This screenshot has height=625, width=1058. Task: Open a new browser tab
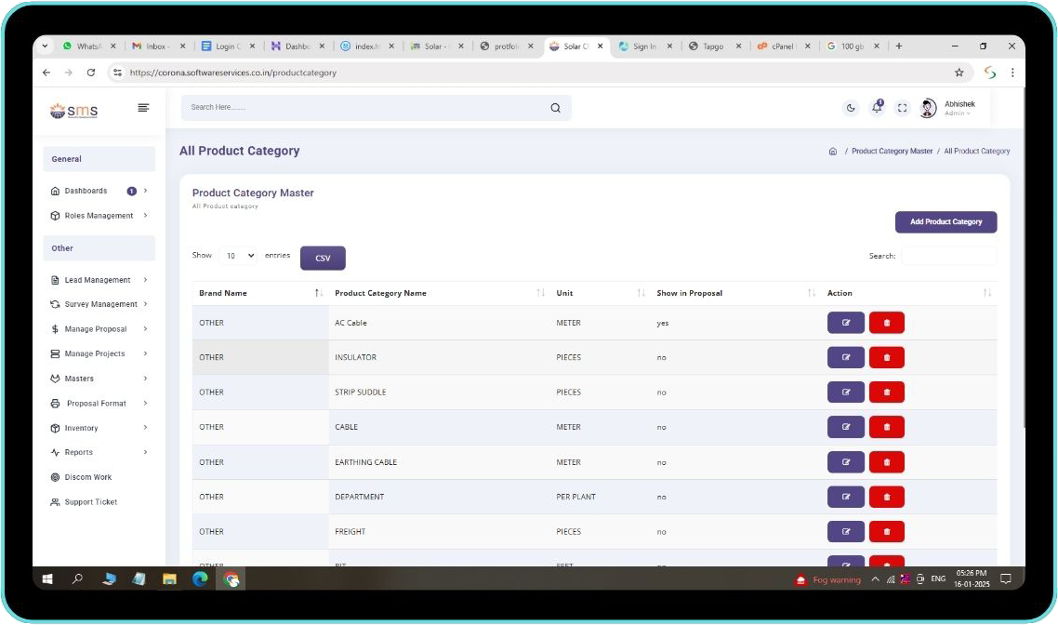pos(899,47)
